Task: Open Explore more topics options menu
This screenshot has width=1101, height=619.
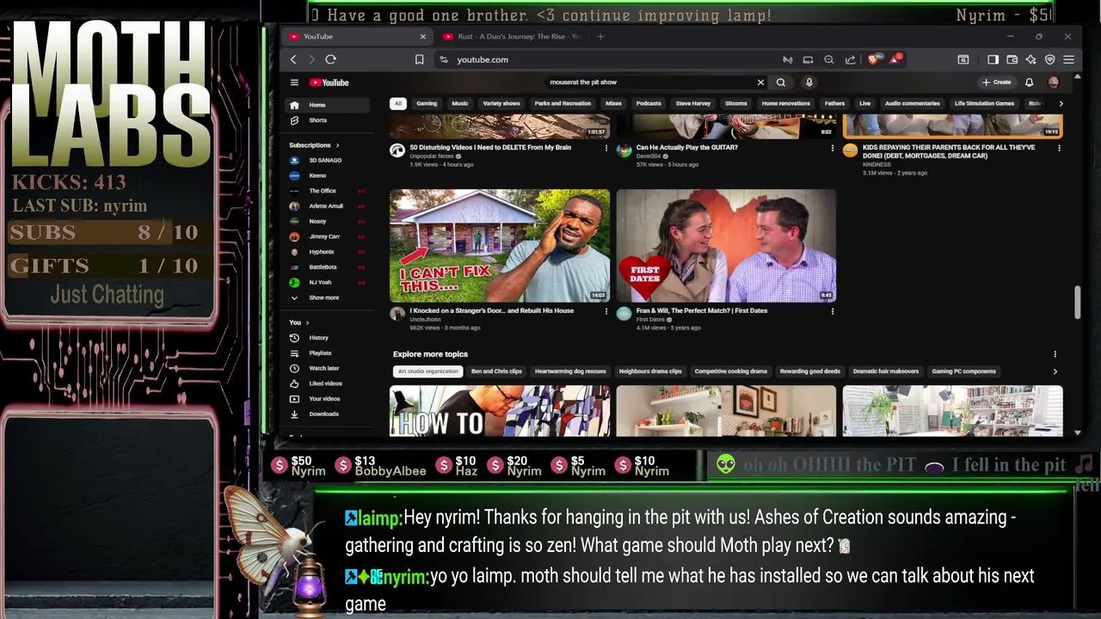Action: 1055,354
